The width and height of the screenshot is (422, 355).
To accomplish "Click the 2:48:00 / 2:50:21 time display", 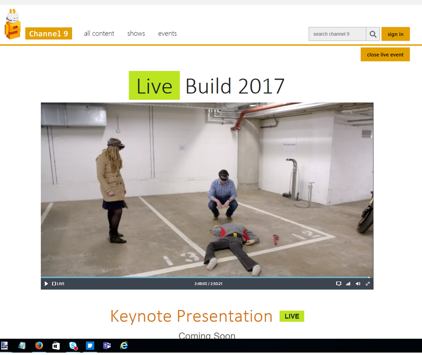I will pos(208,284).
